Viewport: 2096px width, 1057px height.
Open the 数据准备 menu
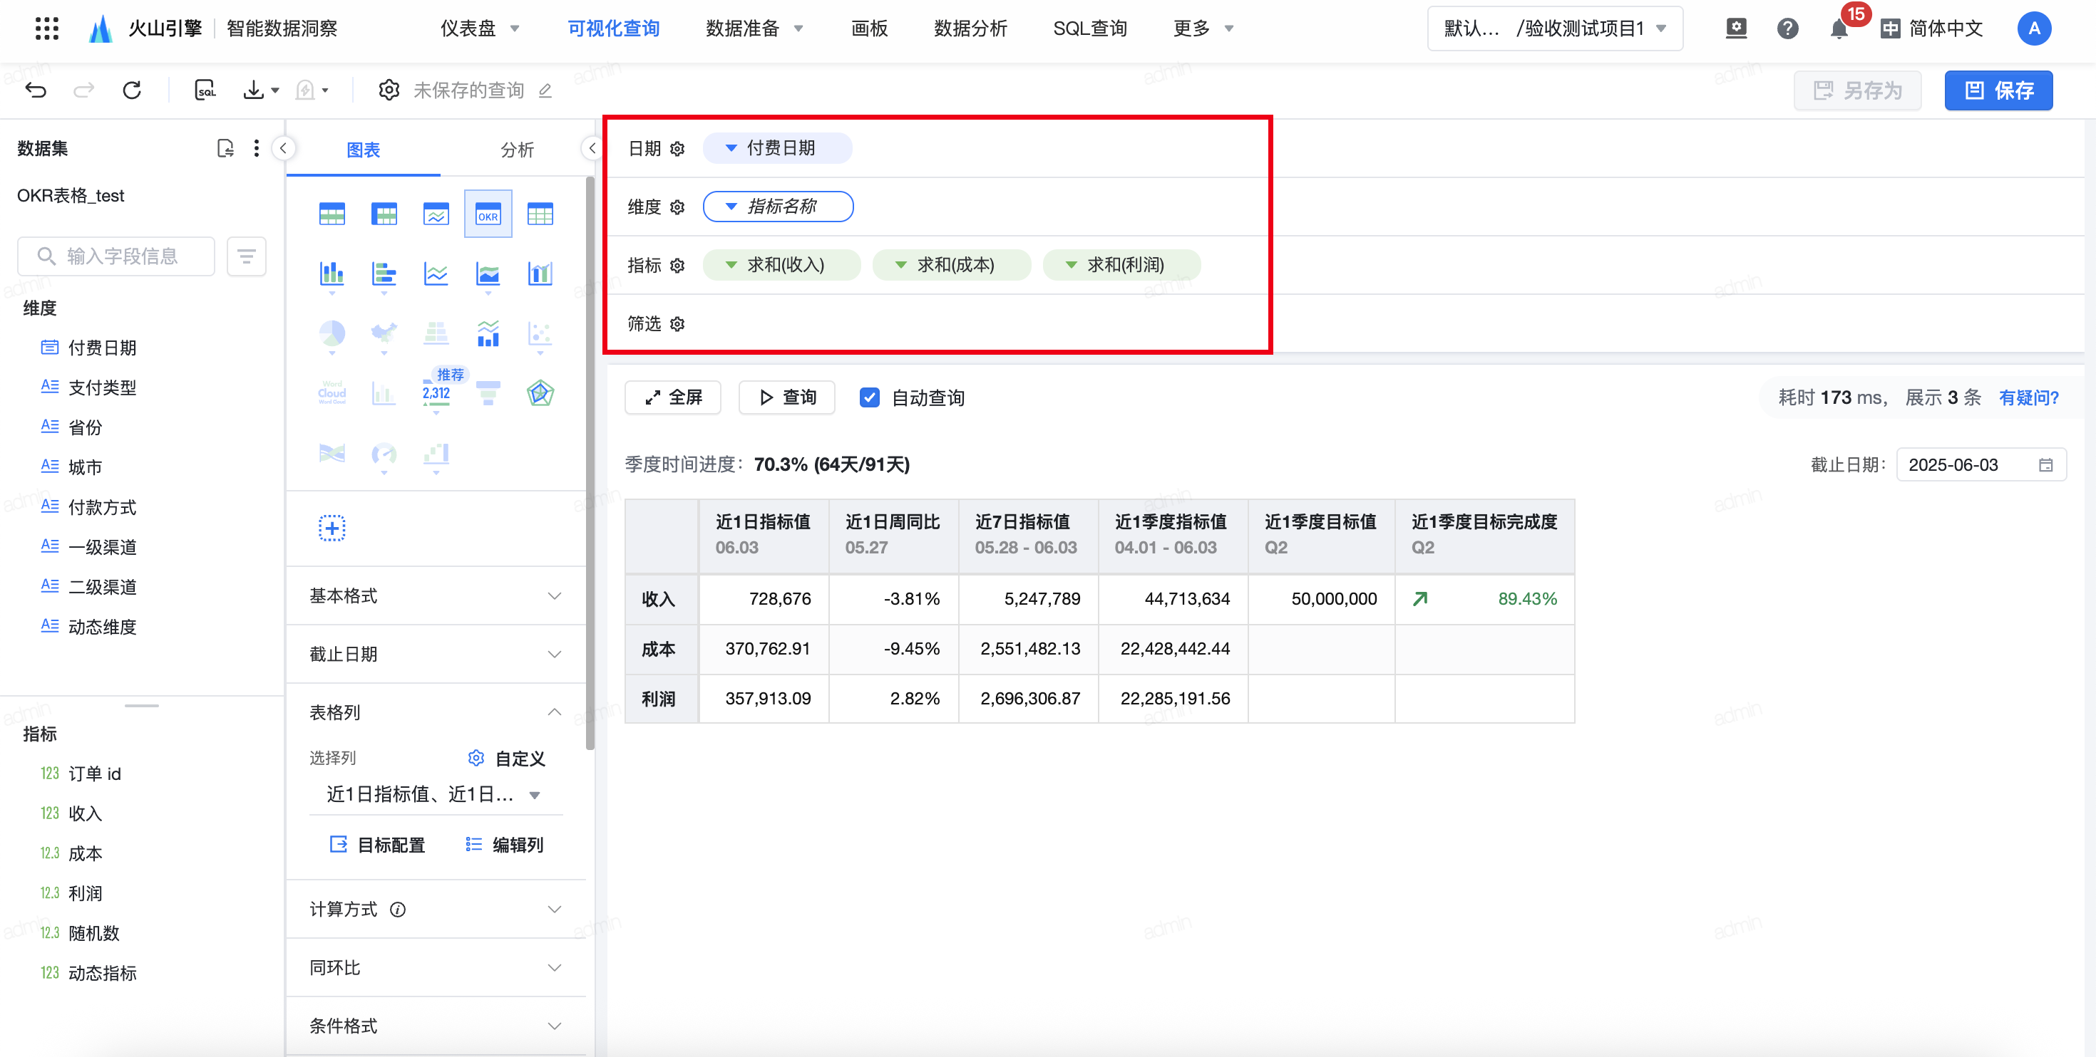pyautogui.click(x=754, y=28)
